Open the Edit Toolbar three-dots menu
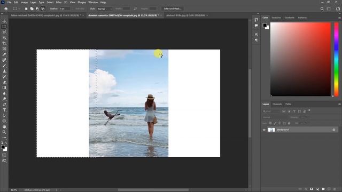The height and width of the screenshot is (192, 342). [x=4, y=138]
